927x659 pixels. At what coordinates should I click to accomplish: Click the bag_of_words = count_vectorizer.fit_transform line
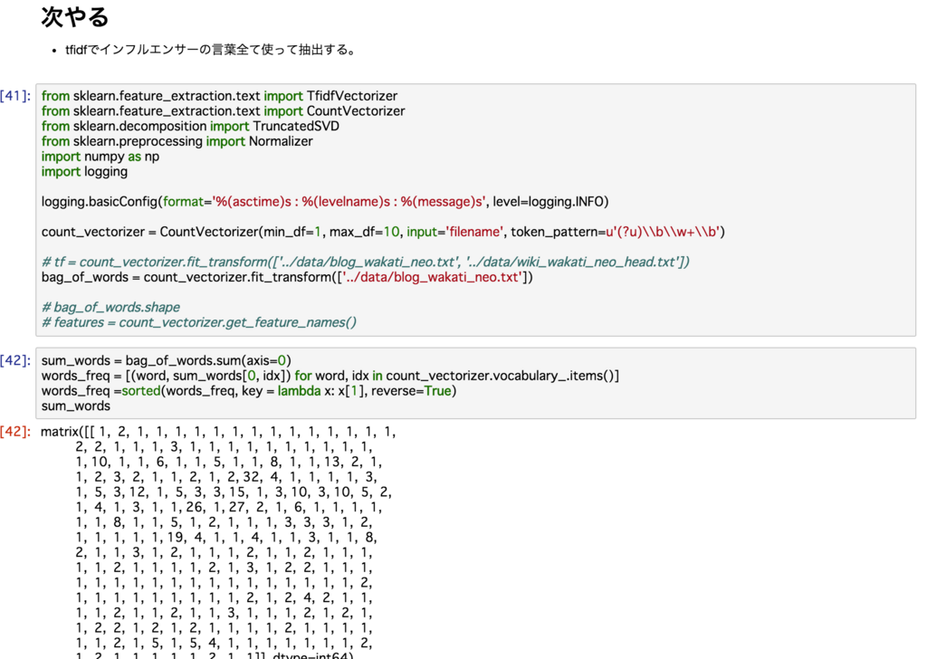point(287,277)
